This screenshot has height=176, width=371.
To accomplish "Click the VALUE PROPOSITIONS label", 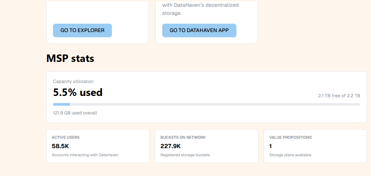I will (x=291, y=137).
